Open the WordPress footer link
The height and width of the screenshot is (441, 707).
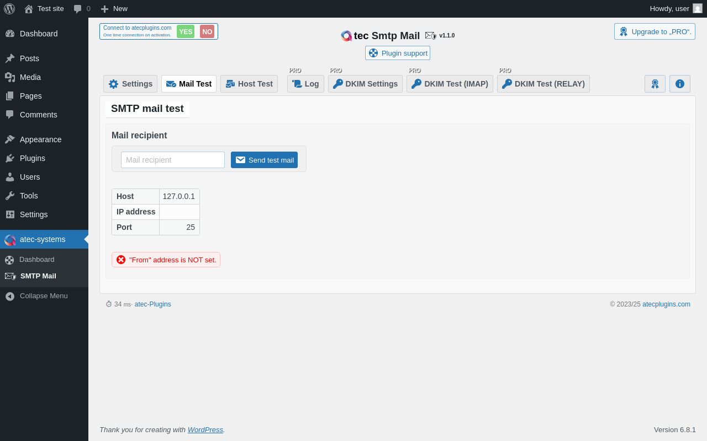[x=205, y=429]
